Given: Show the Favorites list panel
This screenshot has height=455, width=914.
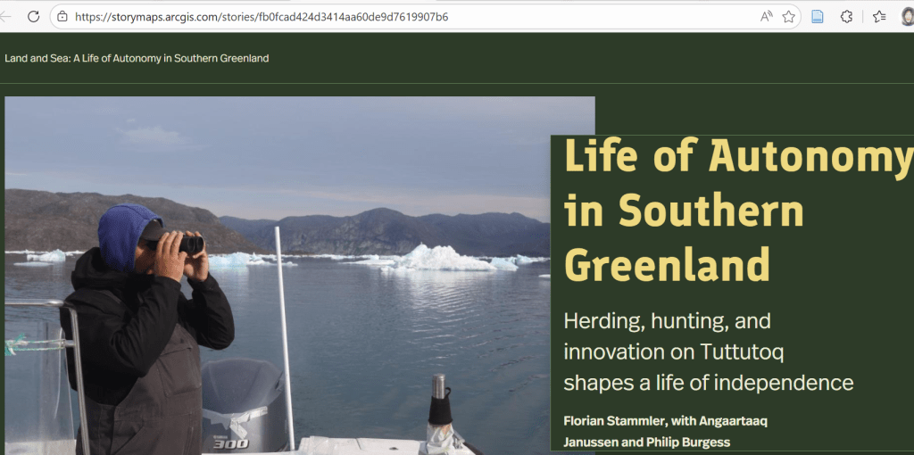Looking at the screenshot, I should (x=879, y=16).
